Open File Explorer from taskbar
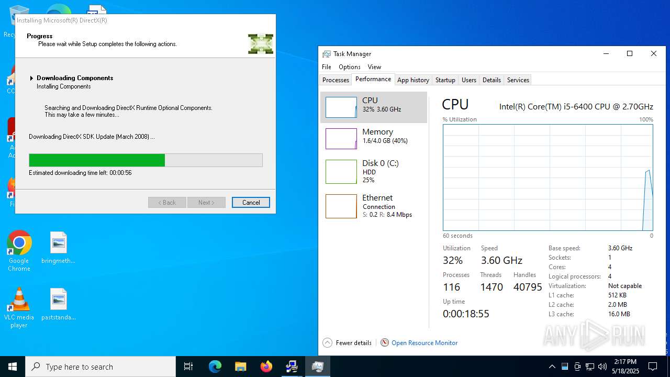670x377 pixels. (x=241, y=367)
